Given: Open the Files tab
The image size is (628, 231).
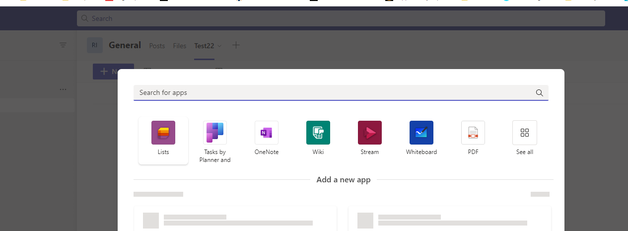Looking at the screenshot, I should click(x=180, y=46).
